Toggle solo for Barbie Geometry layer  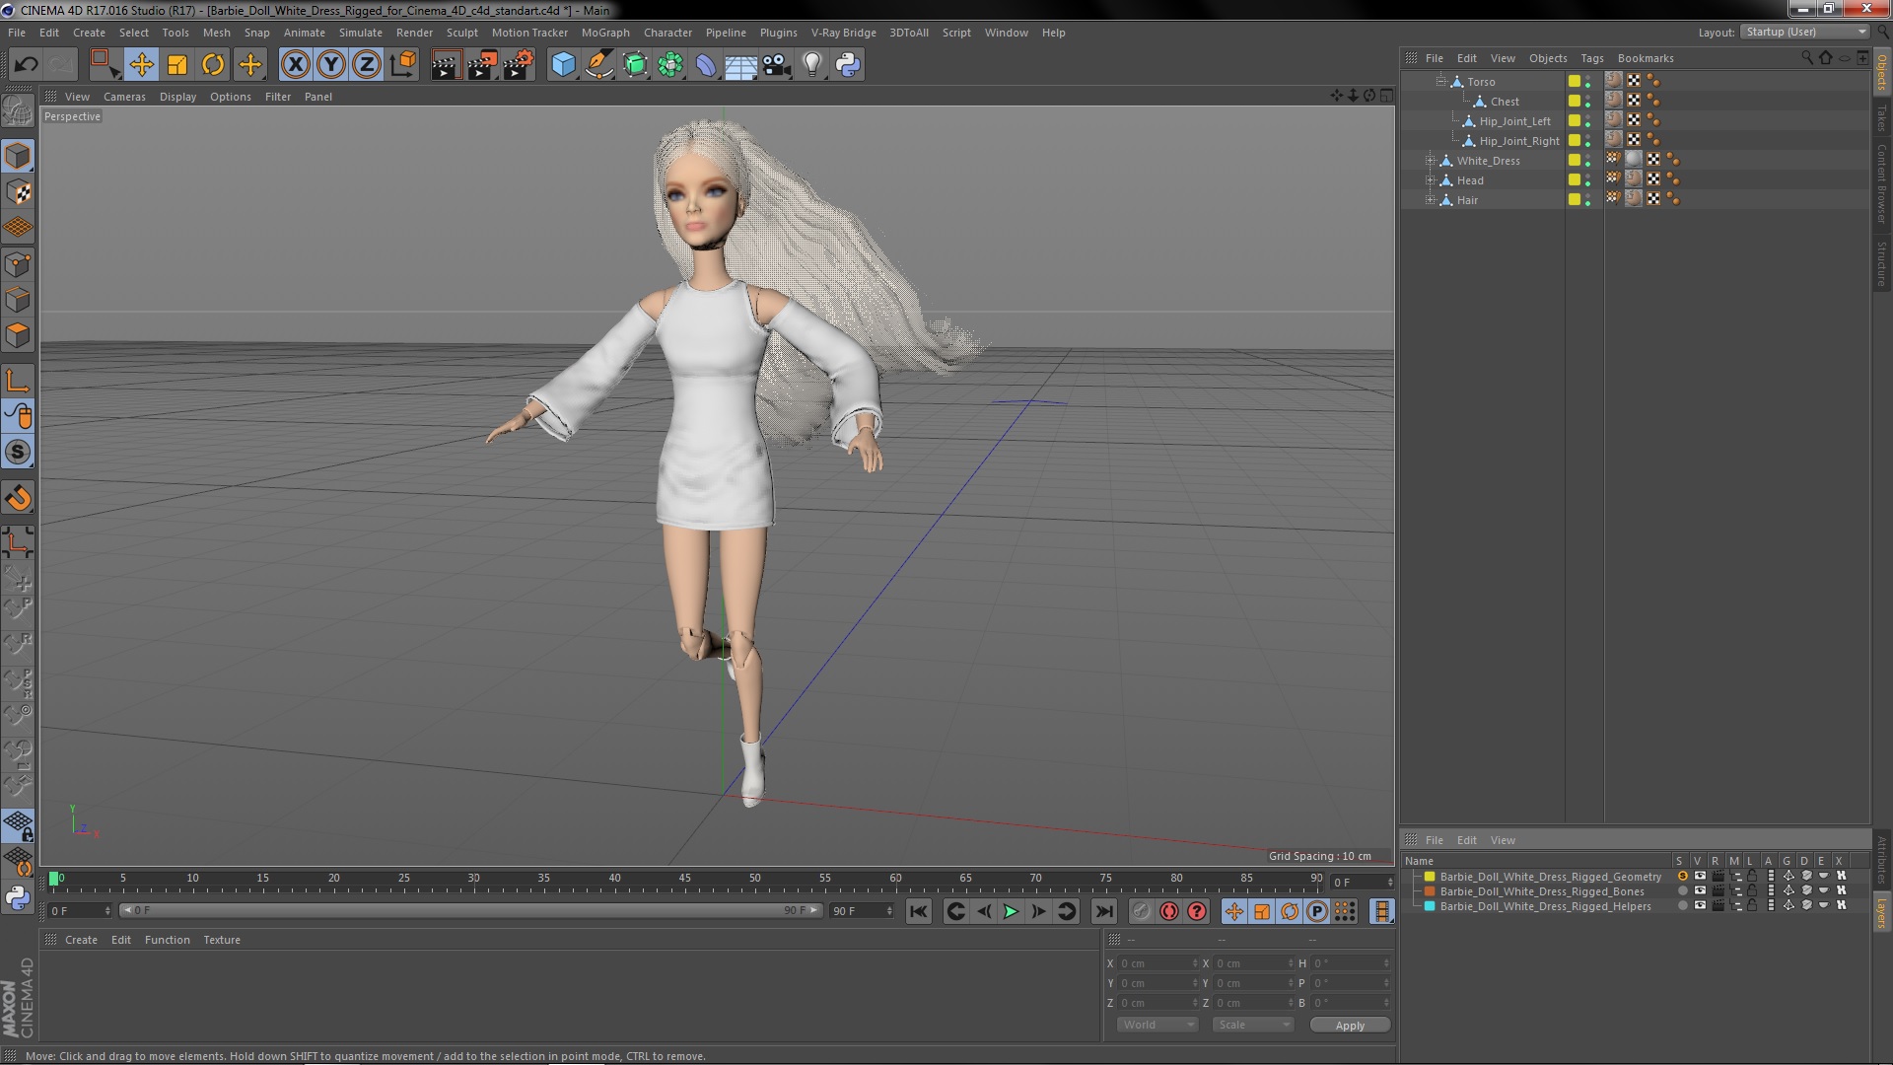click(1682, 876)
